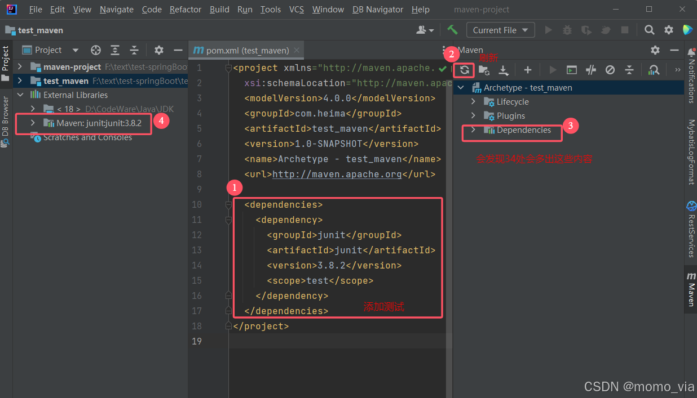Image resolution: width=697 pixels, height=398 pixels.
Task: Fold the dependencies block at line 10
Action: [x=228, y=205]
